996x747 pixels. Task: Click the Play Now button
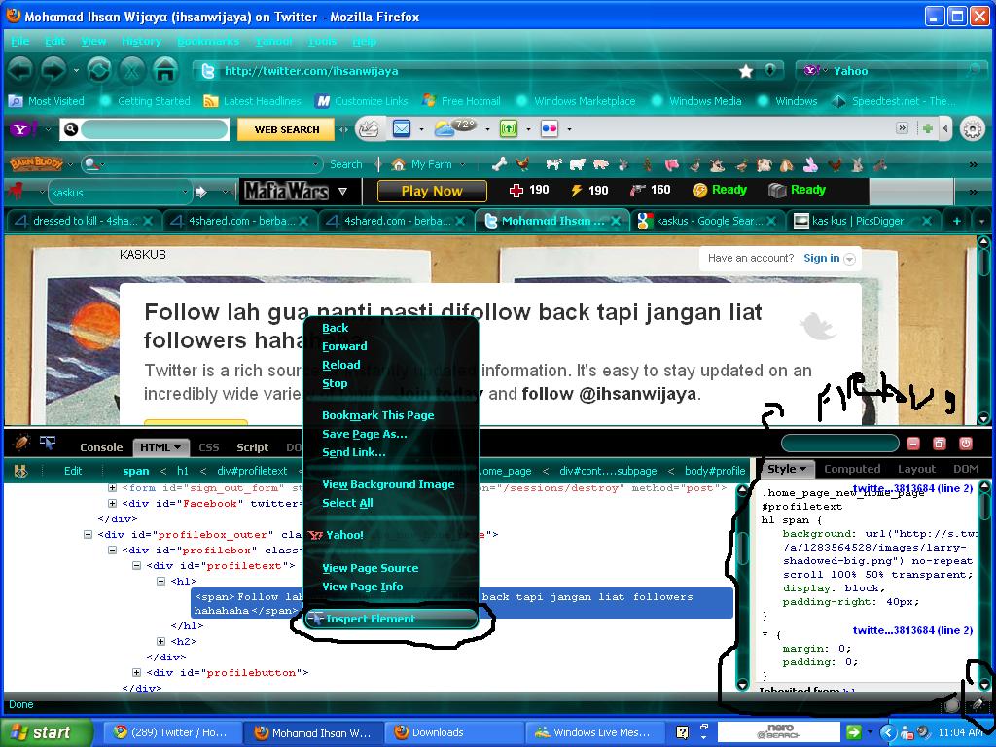pos(432,191)
